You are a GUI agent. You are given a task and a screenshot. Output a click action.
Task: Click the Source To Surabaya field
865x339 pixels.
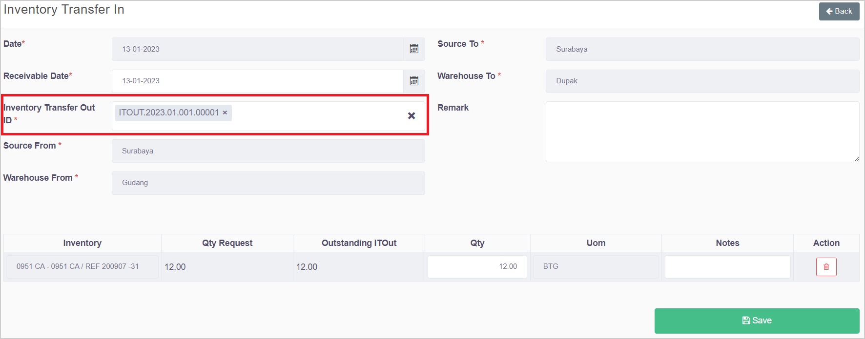coord(702,49)
